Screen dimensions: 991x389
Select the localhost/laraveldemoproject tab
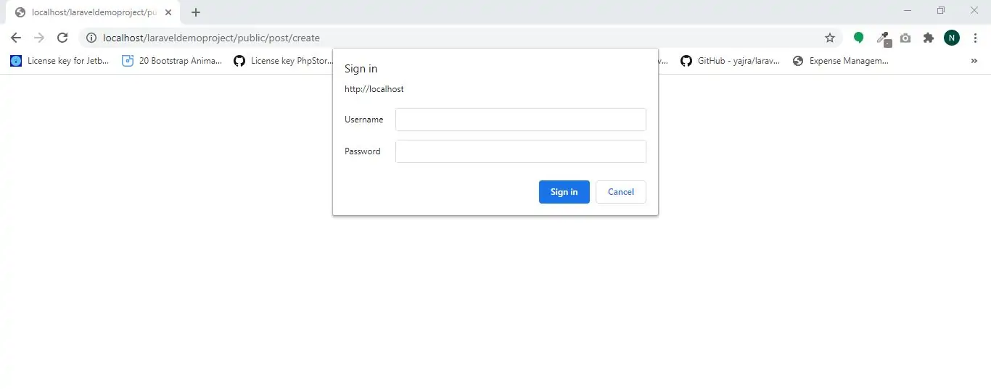pos(93,12)
